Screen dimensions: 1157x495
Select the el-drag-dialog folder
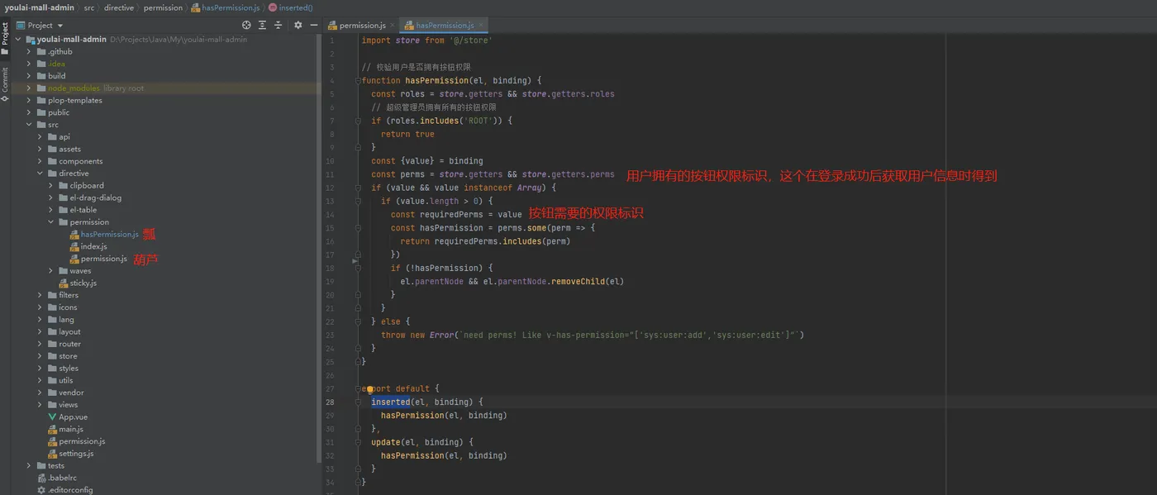95,198
